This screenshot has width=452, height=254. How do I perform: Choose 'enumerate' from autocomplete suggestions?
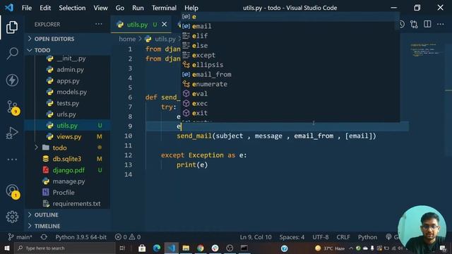290,84
